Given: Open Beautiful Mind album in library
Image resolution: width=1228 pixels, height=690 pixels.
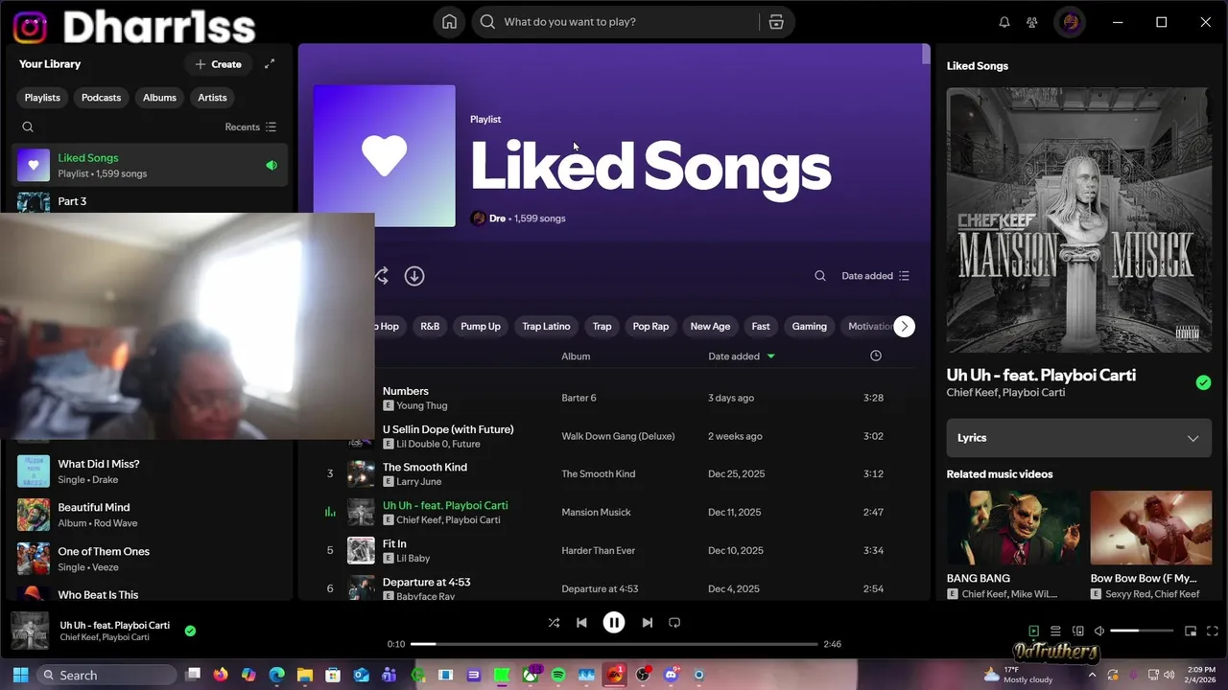Looking at the screenshot, I should (x=152, y=515).
